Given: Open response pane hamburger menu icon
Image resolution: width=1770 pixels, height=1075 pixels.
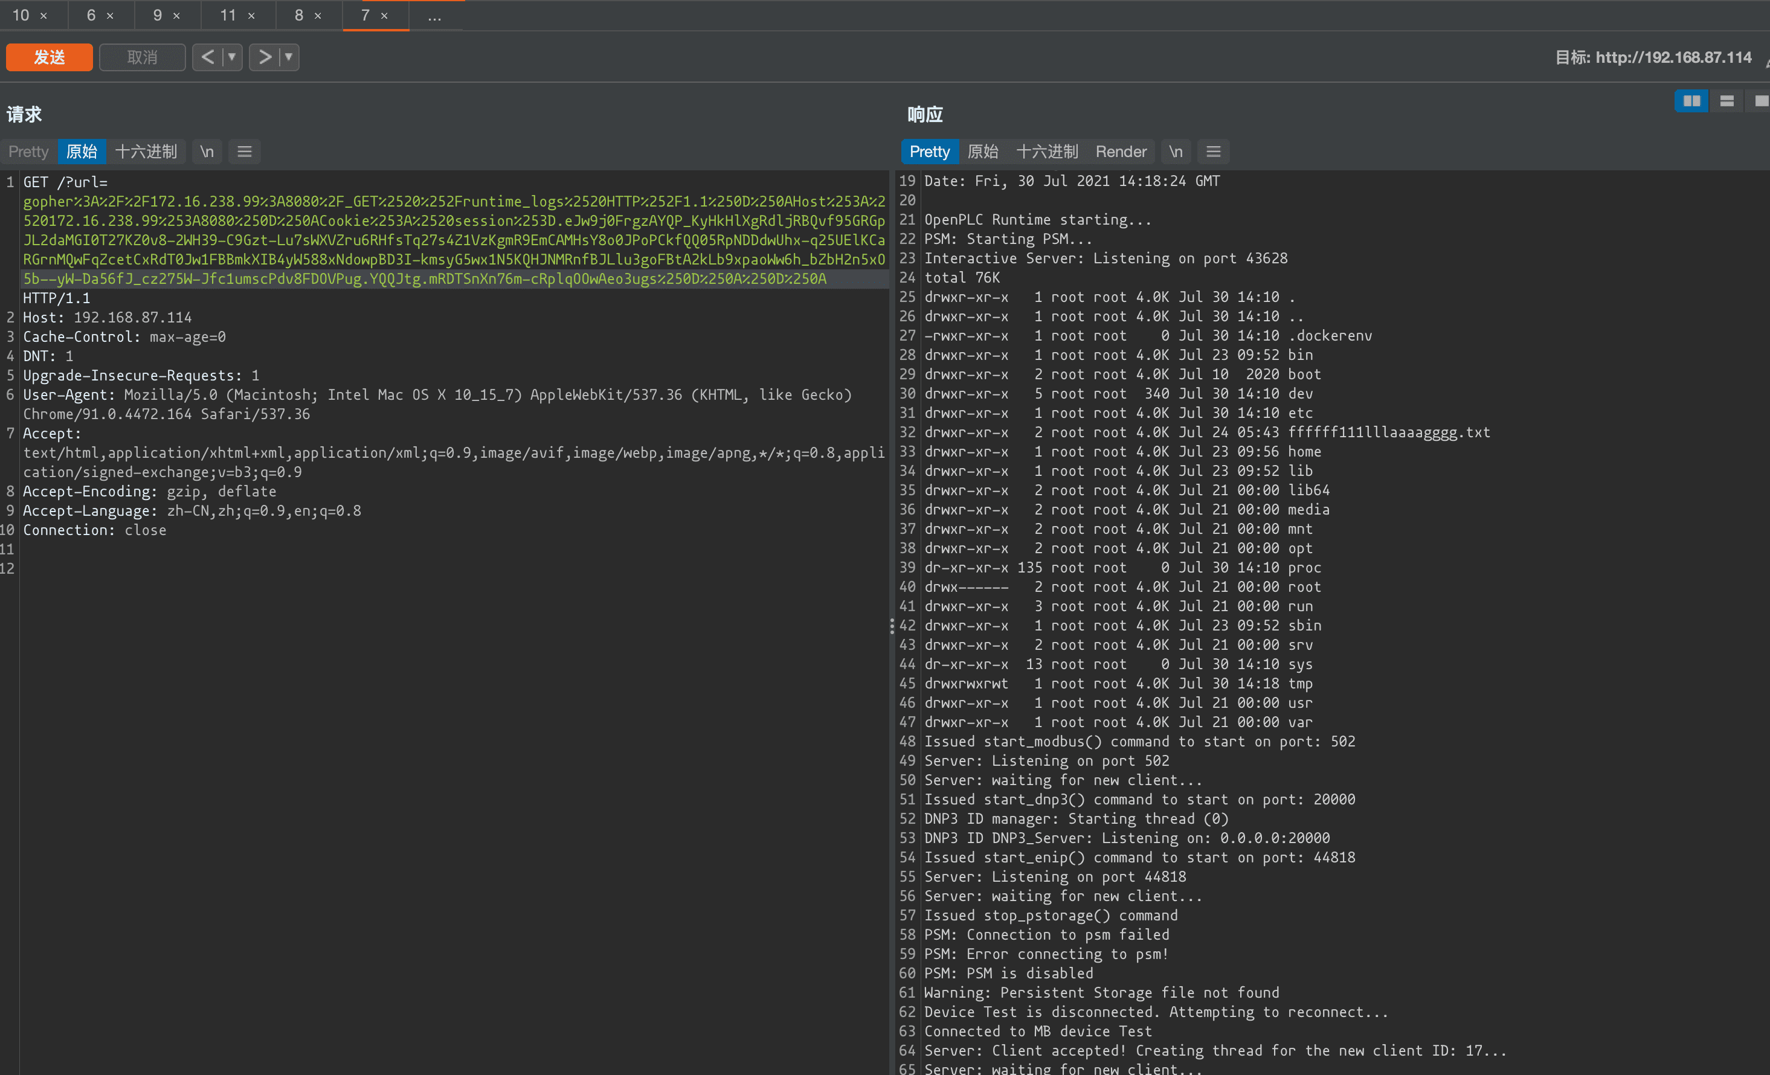Looking at the screenshot, I should coord(1213,152).
